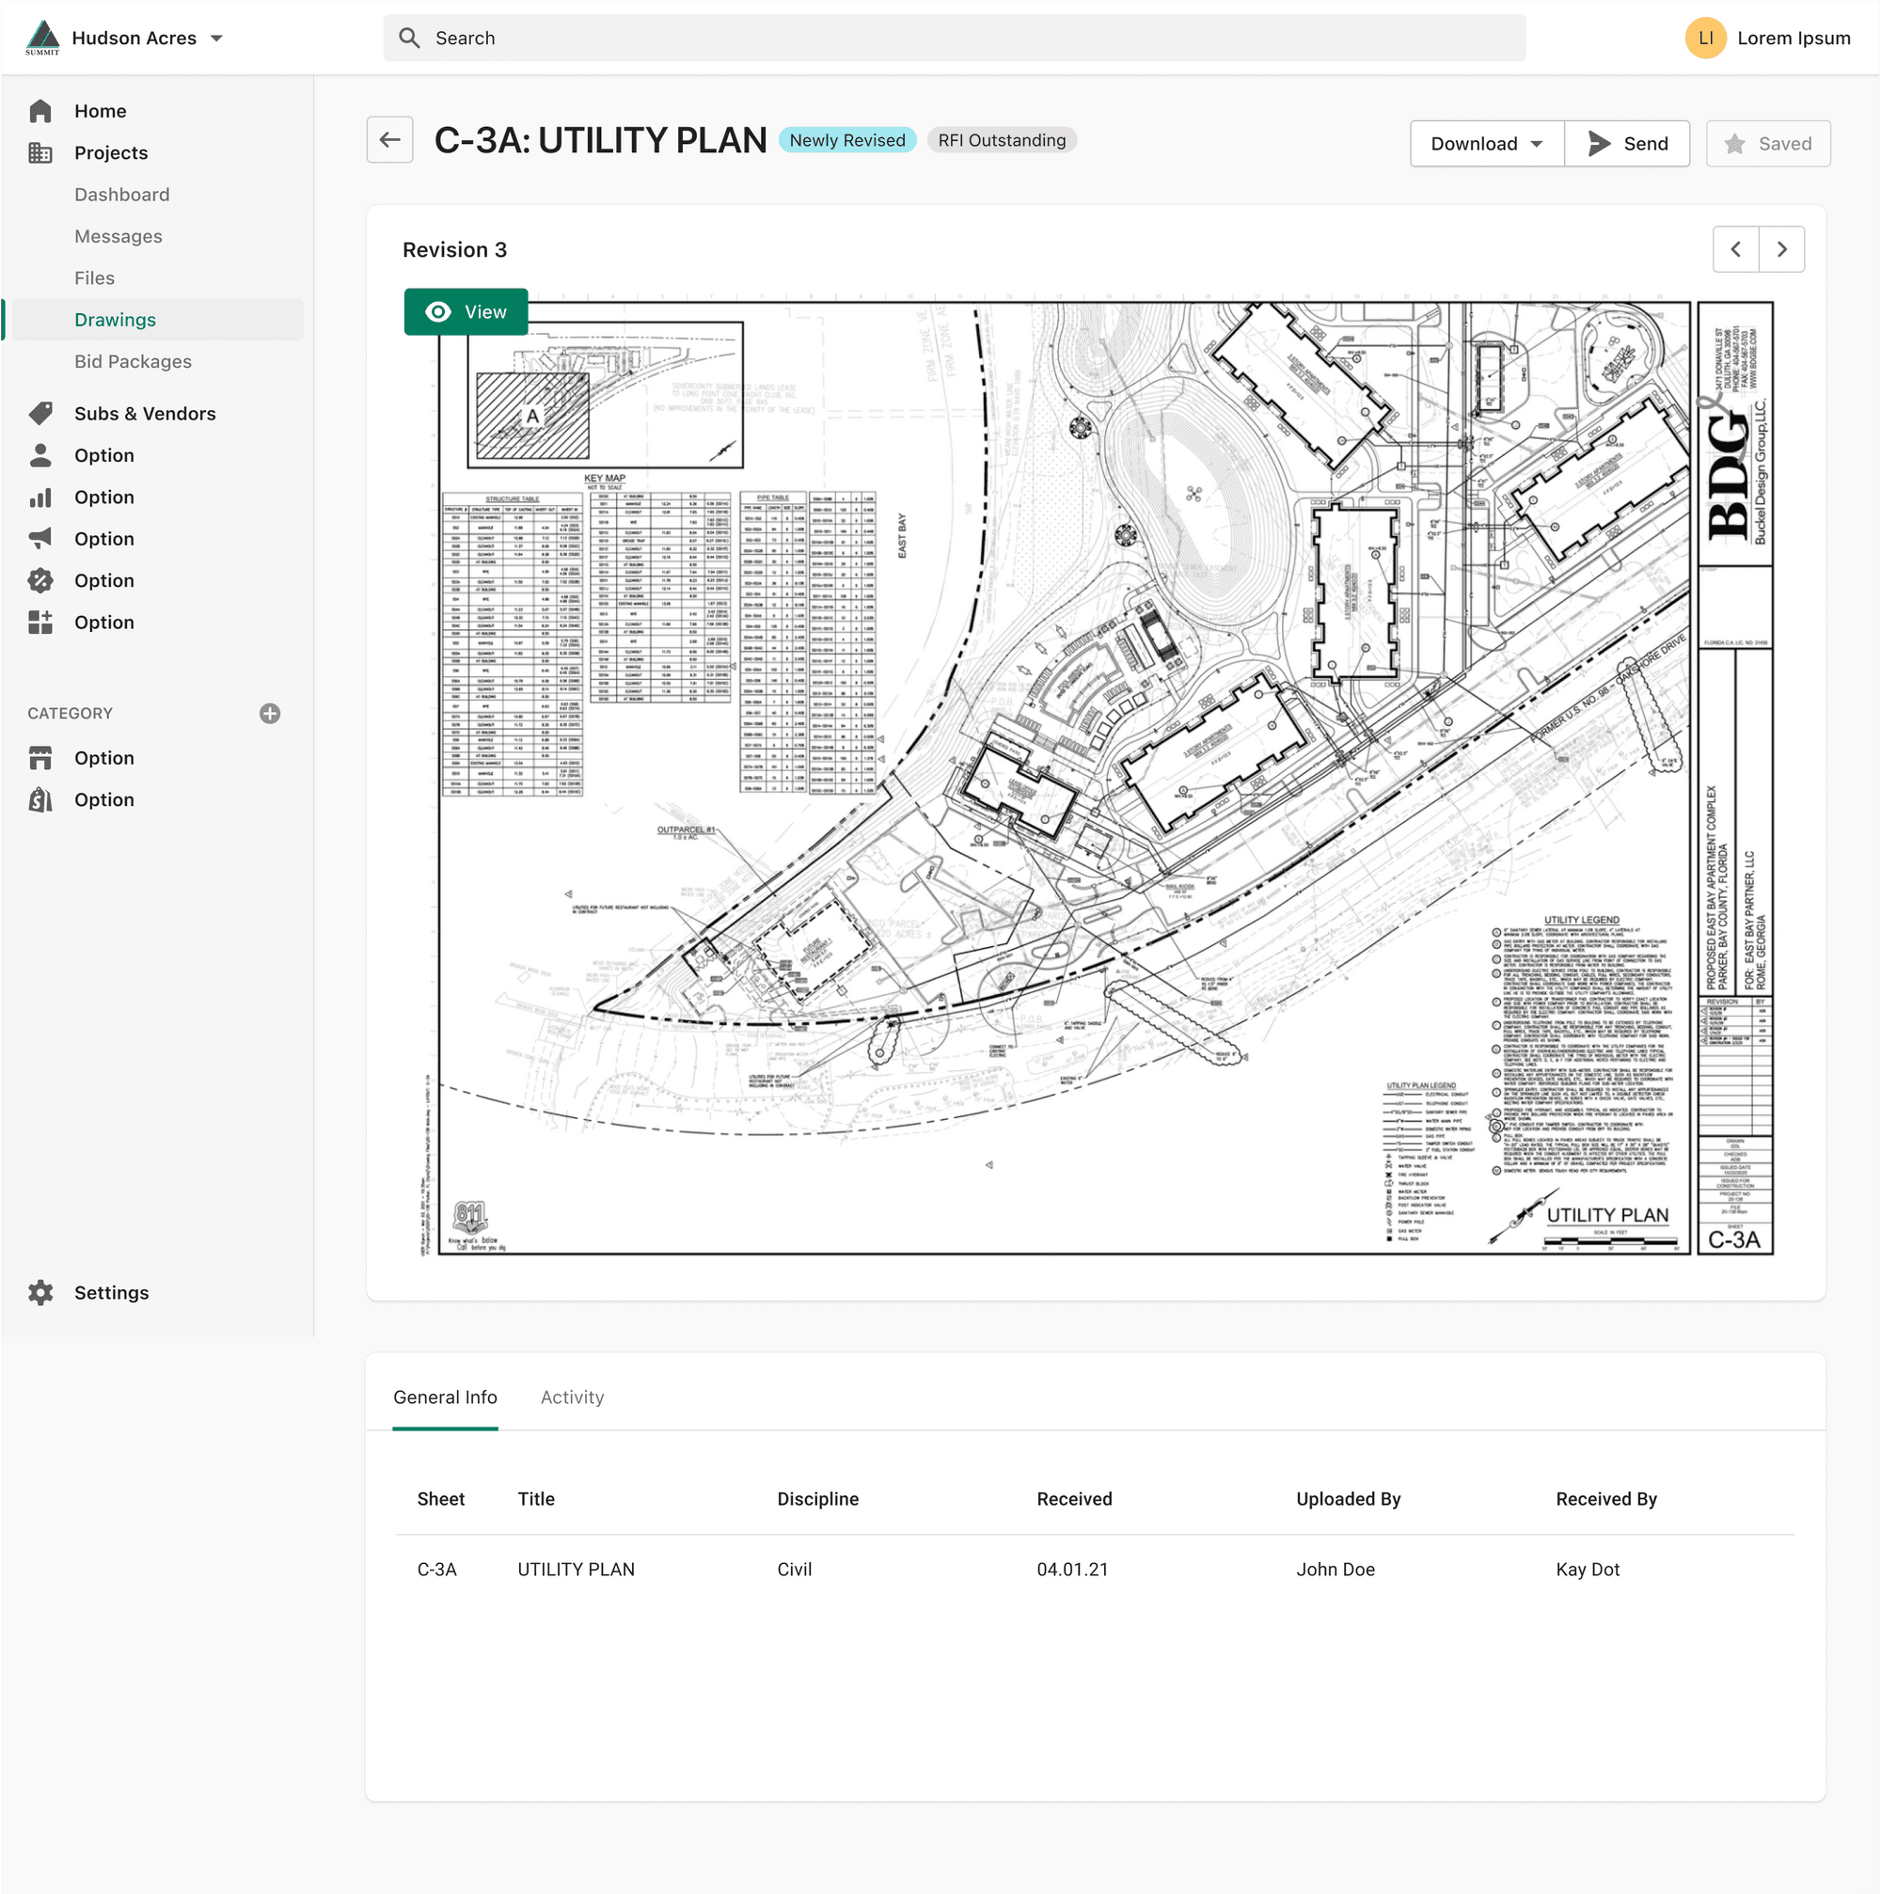
Task: Click the Subs & Vendors tag icon
Action: coord(40,414)
